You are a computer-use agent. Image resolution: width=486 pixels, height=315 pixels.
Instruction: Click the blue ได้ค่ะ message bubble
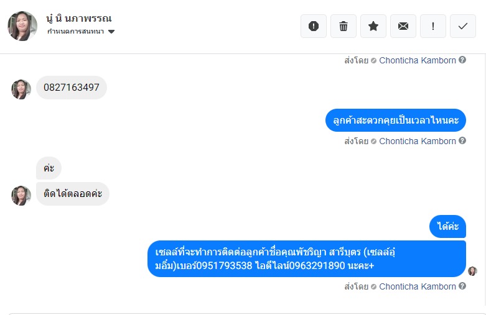click(x=448, y=226)
